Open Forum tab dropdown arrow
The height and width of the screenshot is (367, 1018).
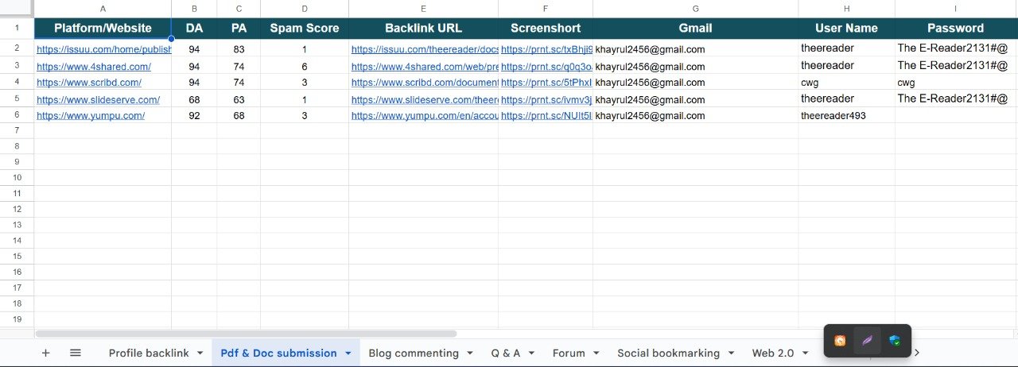[596, 353]
